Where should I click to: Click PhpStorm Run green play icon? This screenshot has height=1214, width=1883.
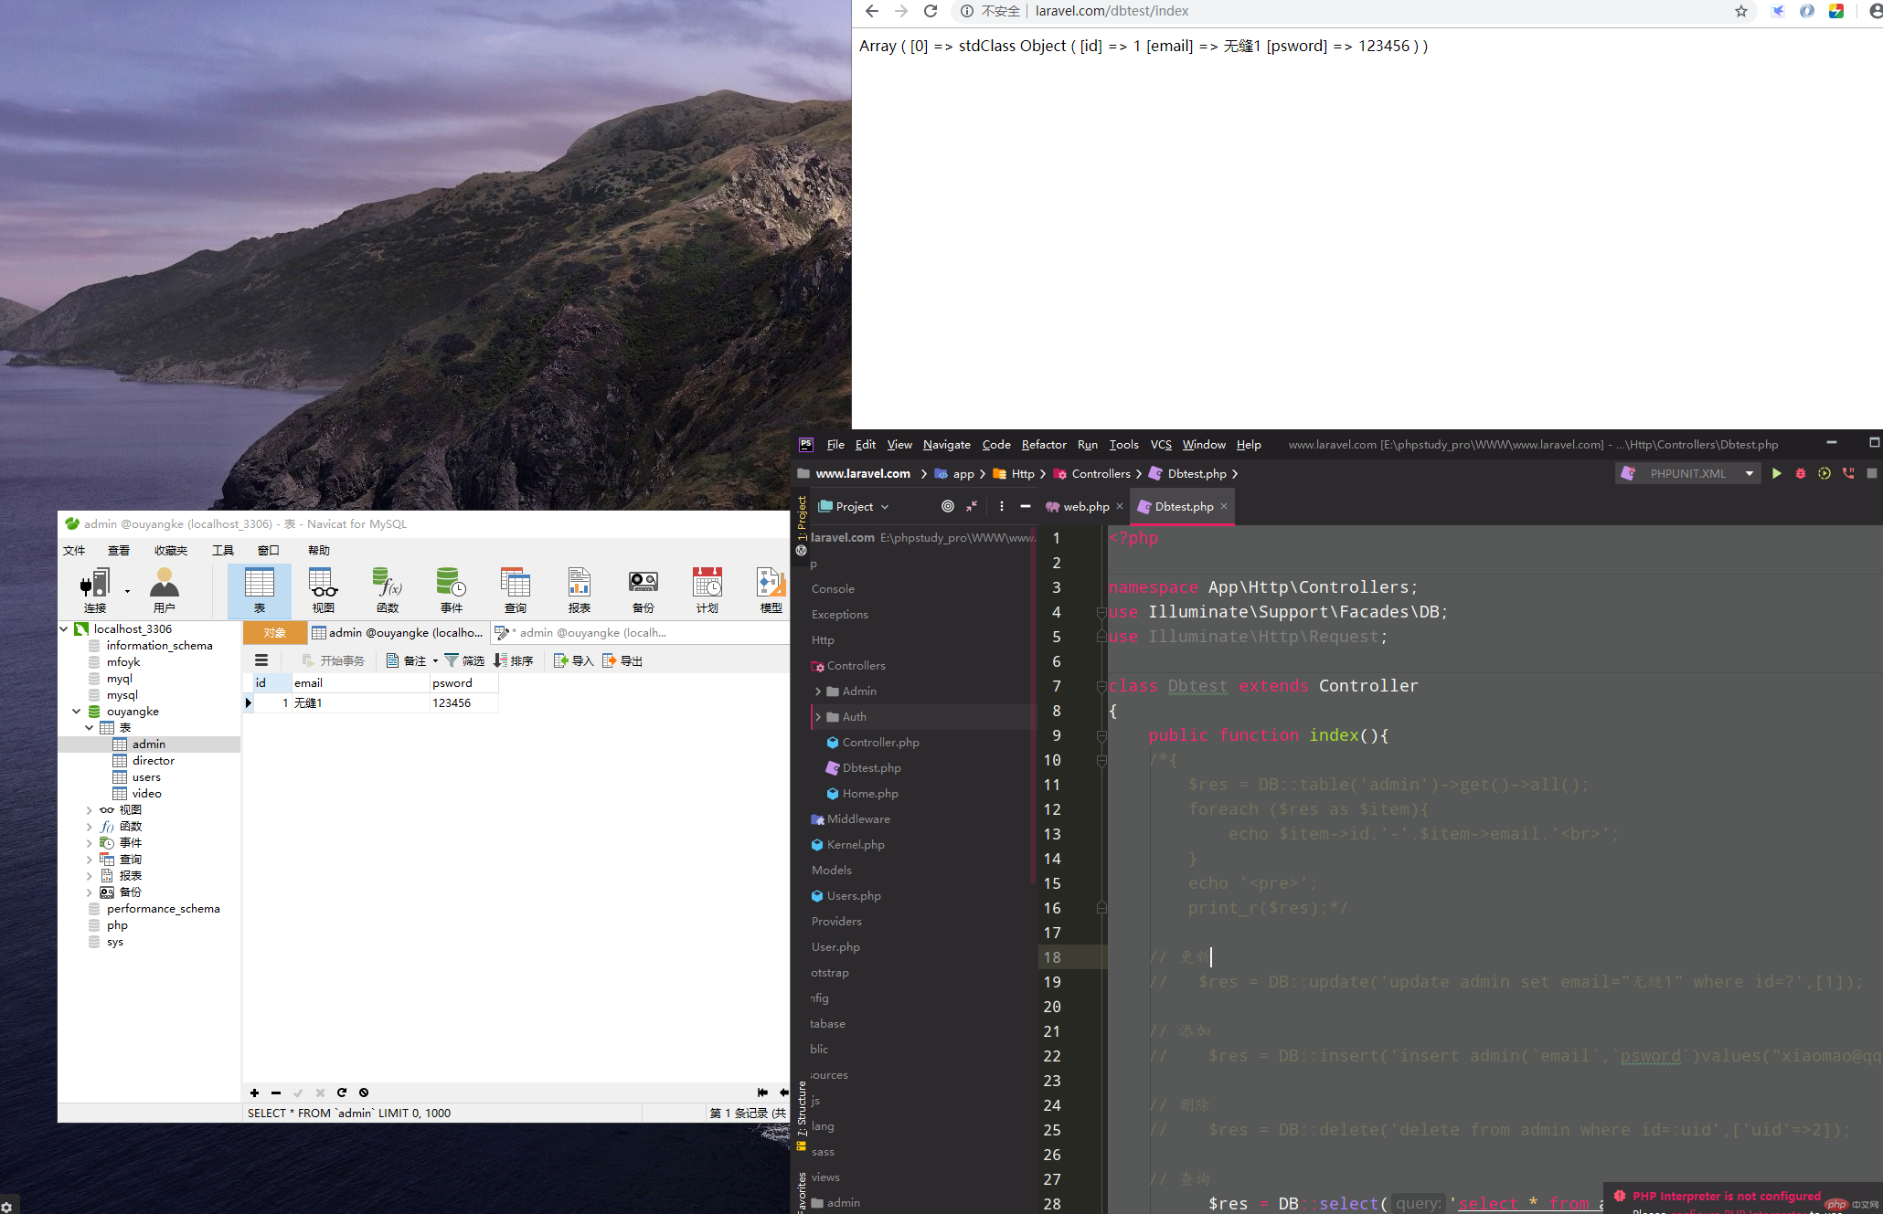click(x=1777, y=473)
